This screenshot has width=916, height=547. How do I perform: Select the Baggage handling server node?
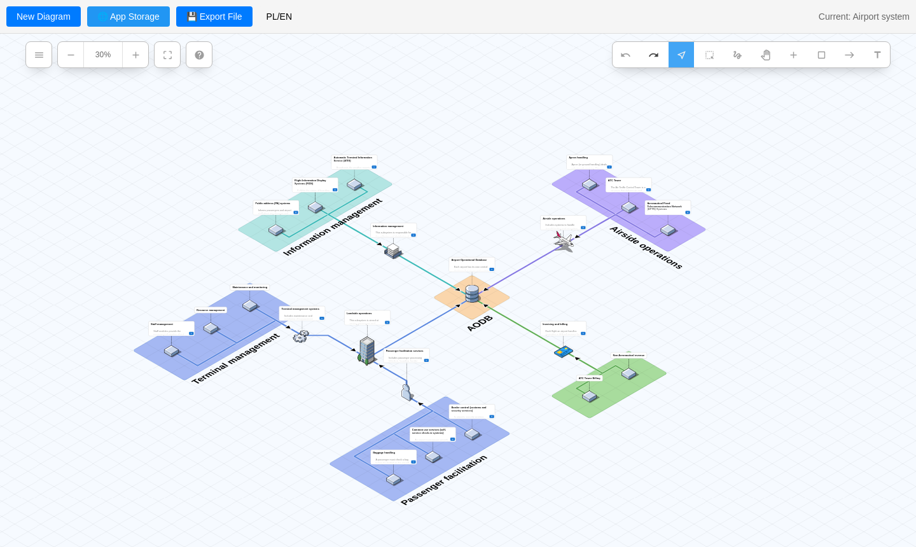[394, 480]
